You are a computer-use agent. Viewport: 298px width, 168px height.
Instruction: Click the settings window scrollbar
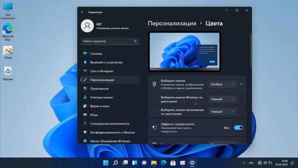coord(251,50)
